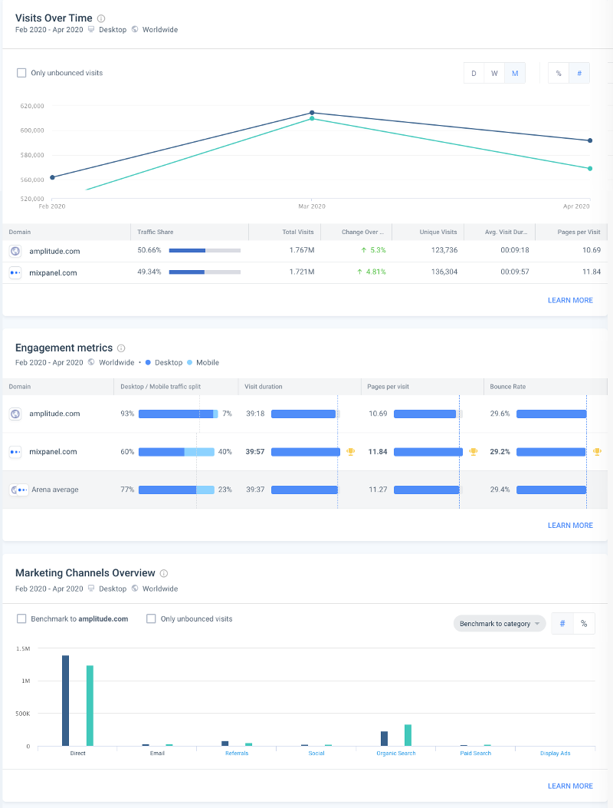The image size is (613, 808).
Task: Show visits chart as percentage (%)
Action: pyautogui.click(x=559, y=73)
